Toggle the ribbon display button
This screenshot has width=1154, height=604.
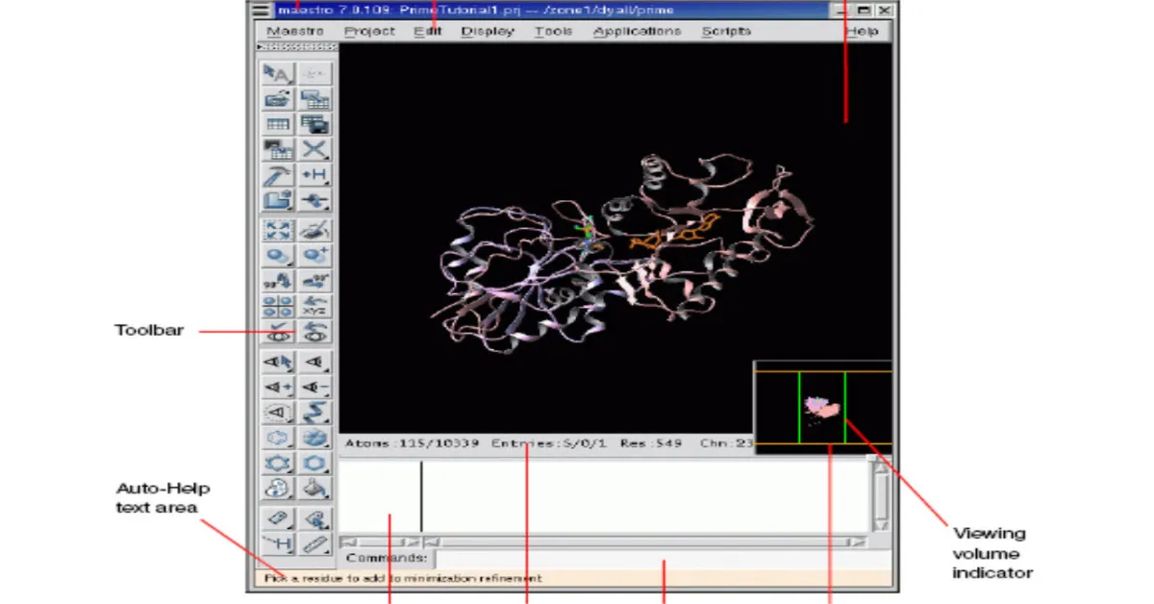[x=314, y=413]
